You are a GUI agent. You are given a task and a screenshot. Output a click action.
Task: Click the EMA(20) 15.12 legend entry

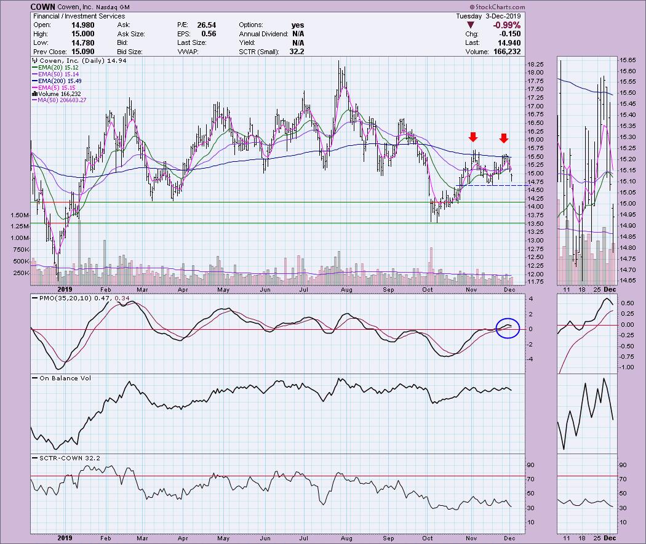55,67
